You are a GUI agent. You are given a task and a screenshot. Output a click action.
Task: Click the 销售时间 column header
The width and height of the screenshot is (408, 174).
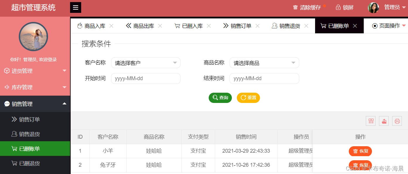click(246, 137)
